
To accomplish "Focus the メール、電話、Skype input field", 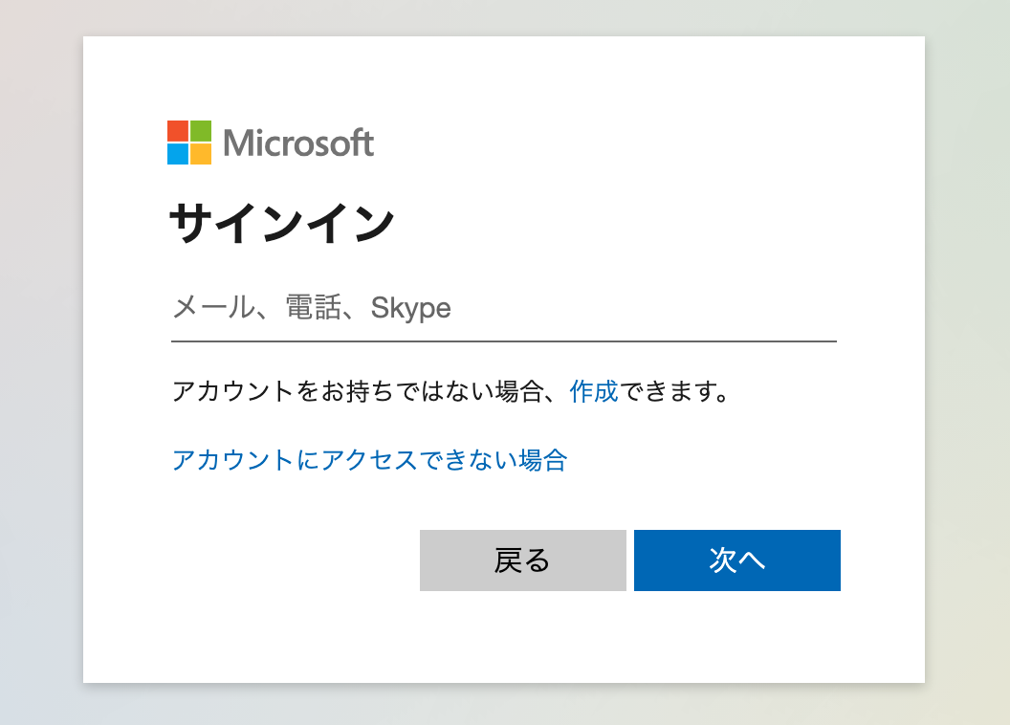I will point(504,308).
